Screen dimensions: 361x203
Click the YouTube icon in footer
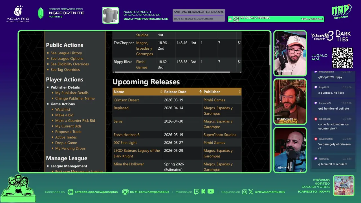(x=211, y=191)
